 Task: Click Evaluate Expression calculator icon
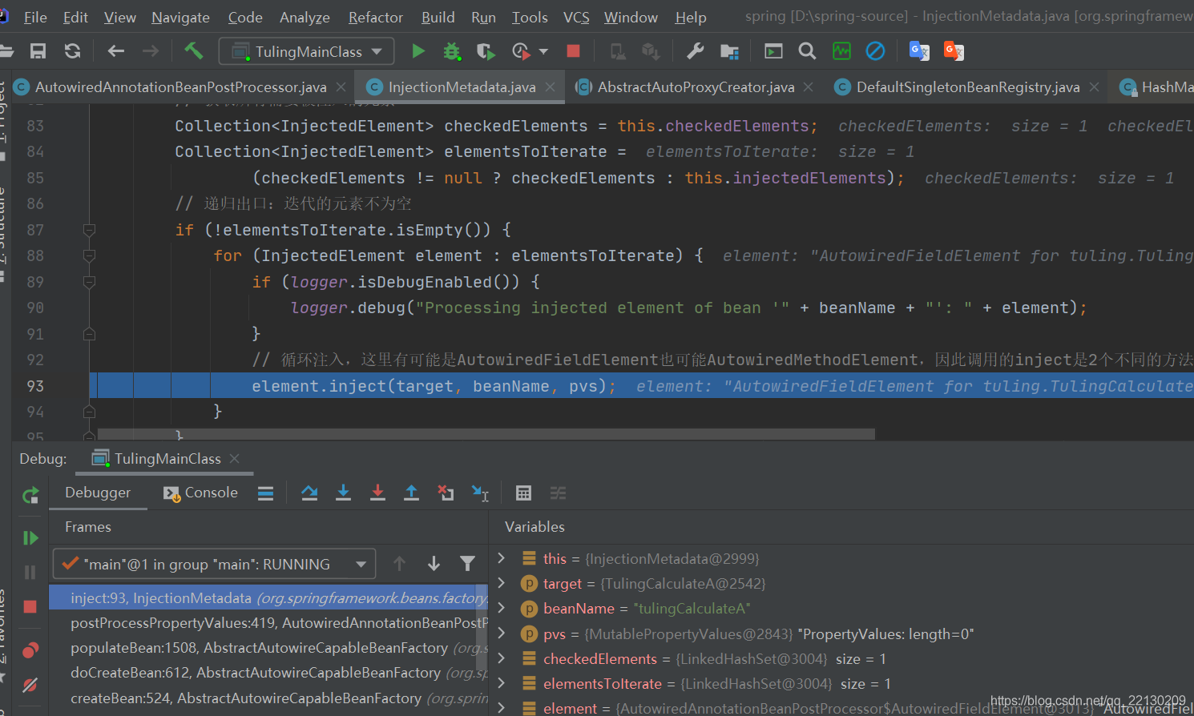click(x=523, y=493)
